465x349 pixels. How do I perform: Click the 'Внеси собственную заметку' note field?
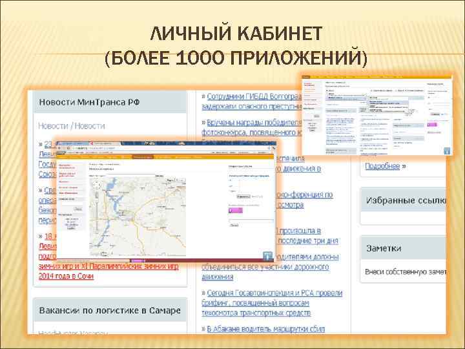click(x=405, y=272)
